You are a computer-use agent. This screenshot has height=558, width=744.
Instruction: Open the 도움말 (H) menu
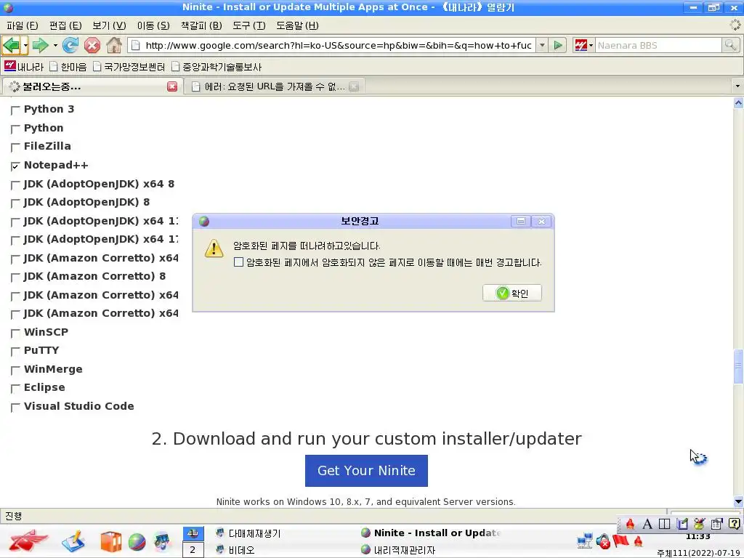(297, 25)
